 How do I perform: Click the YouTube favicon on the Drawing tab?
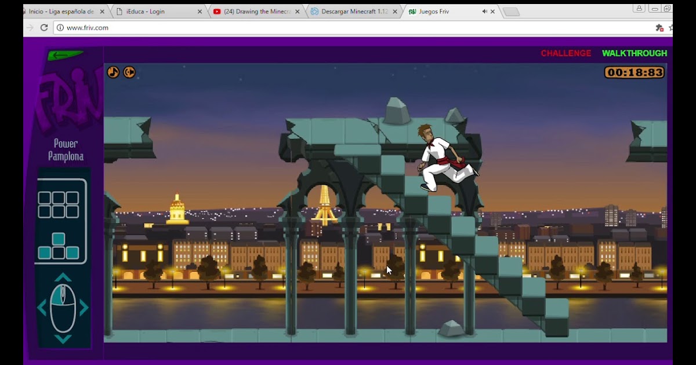tap(217, 12)
